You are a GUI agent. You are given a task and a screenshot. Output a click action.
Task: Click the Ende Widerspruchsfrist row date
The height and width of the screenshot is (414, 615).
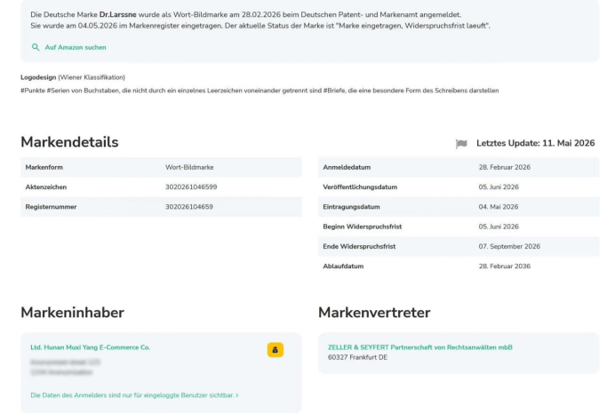[509, 246]
